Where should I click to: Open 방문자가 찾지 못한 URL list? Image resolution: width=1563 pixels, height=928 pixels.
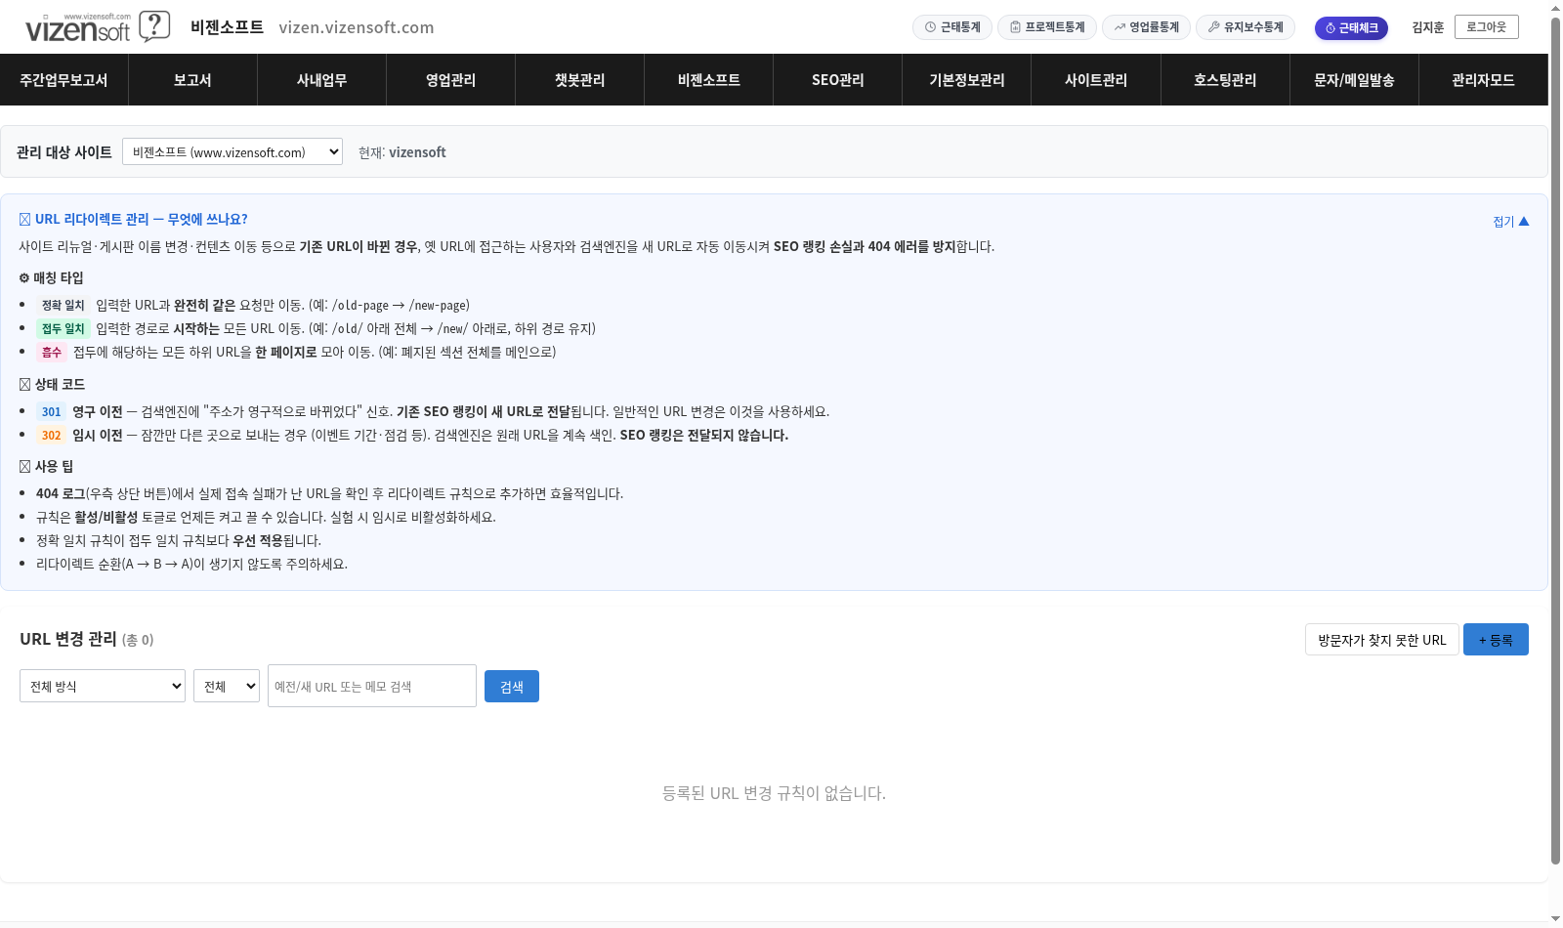coord(1381,640)
